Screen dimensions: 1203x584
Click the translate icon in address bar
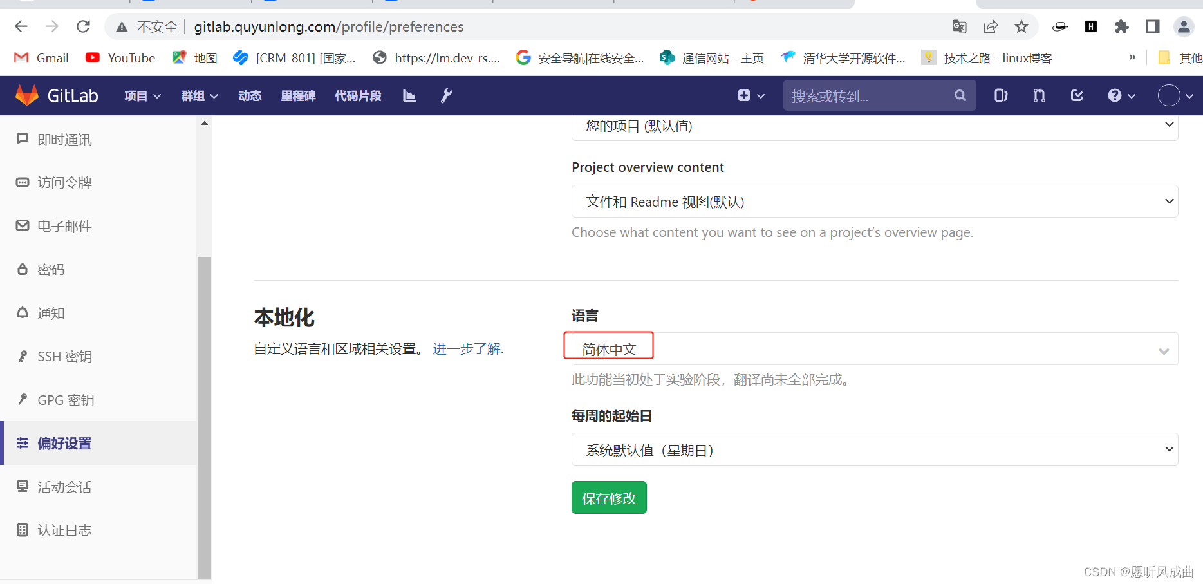958,26
